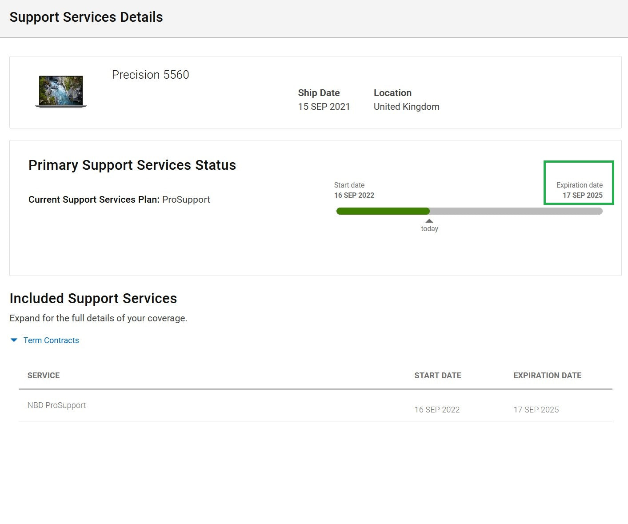Screen dimensions: 628x524
Task: Click the START DATE column header
Action: [x=438, y=376]
